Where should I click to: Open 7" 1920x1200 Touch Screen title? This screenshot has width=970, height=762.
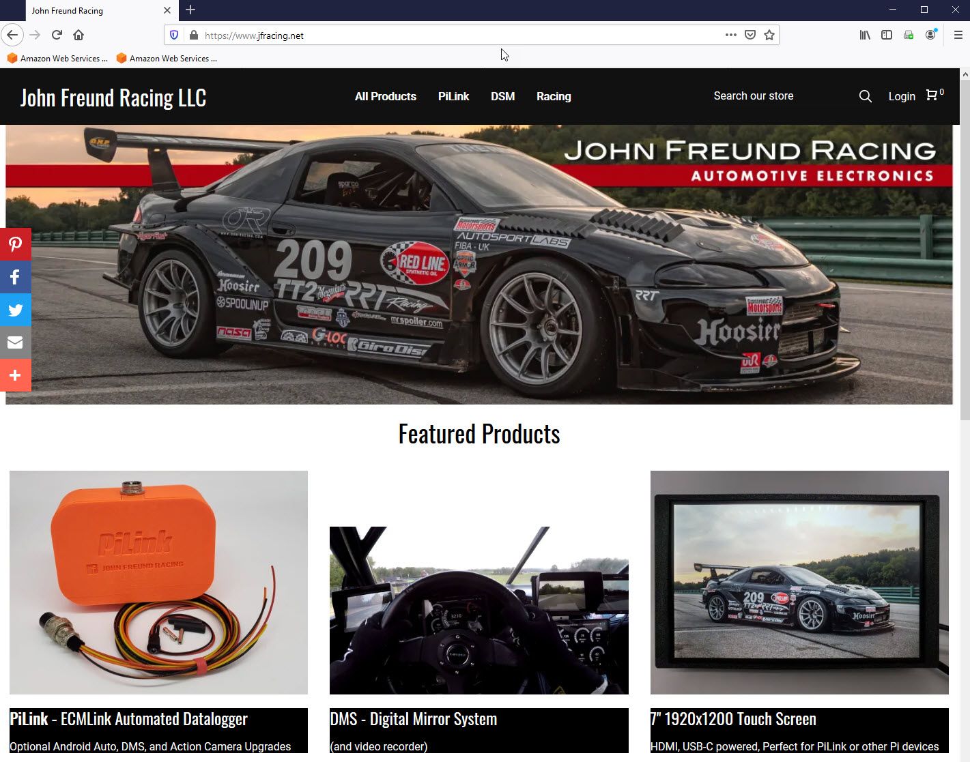733,719
